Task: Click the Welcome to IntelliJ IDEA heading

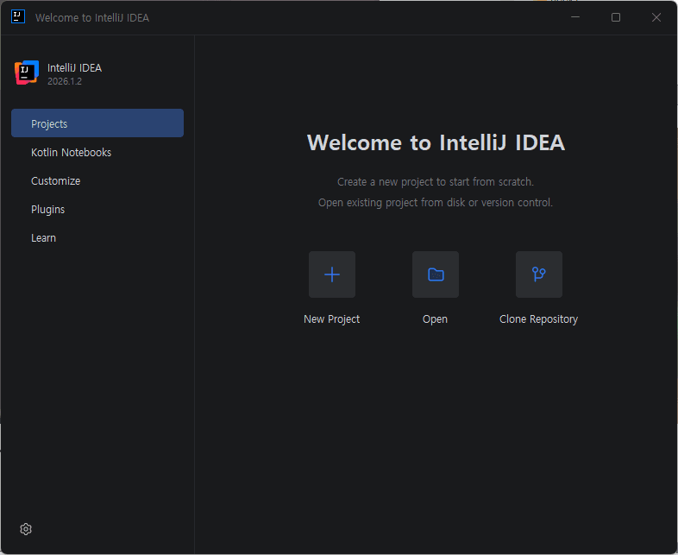Action: pyautogui.click(x=436, y=142)
